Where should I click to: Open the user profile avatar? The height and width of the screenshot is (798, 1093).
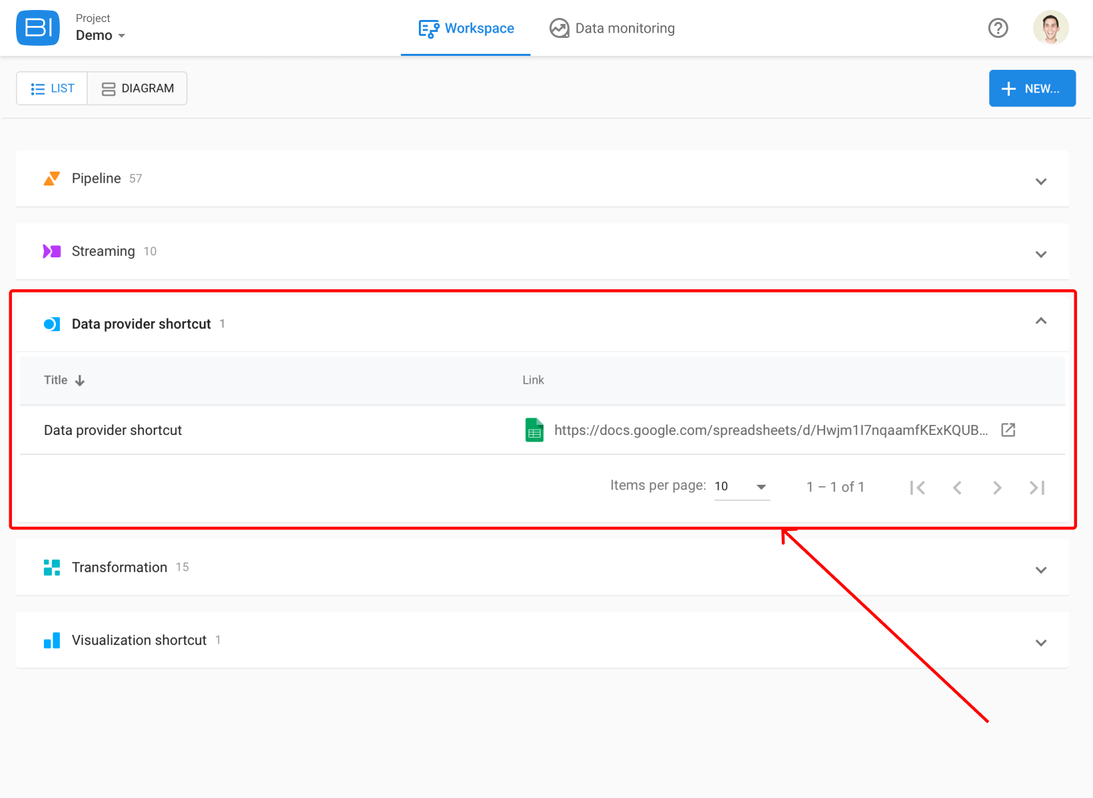coord(1051,28)
